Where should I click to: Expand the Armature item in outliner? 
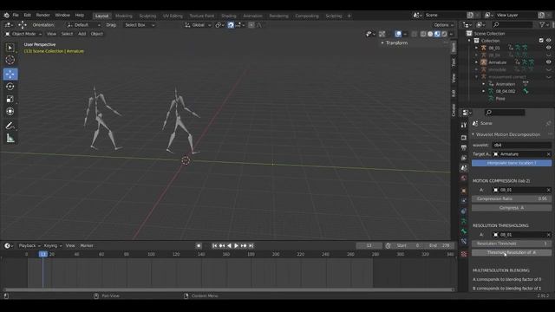point(476,62)
